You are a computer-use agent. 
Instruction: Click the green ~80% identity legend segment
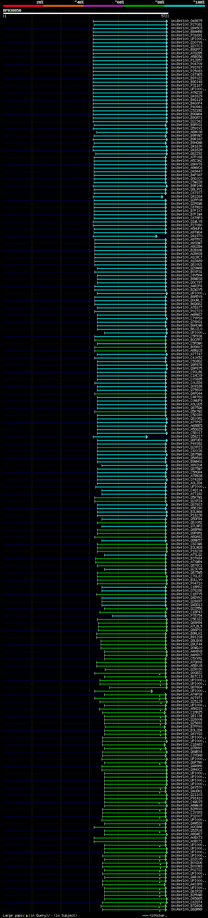(x=144, y=6)
